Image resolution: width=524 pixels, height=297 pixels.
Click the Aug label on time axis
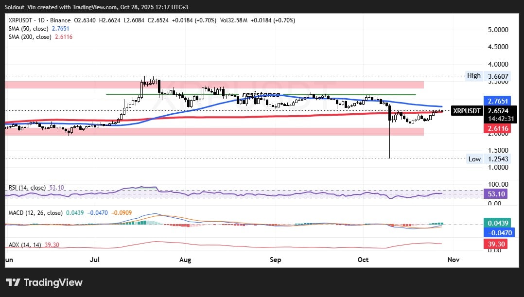click(x=185, y=260)
